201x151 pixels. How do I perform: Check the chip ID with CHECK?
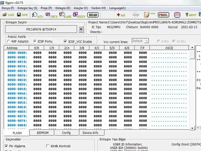coord(51,15)
